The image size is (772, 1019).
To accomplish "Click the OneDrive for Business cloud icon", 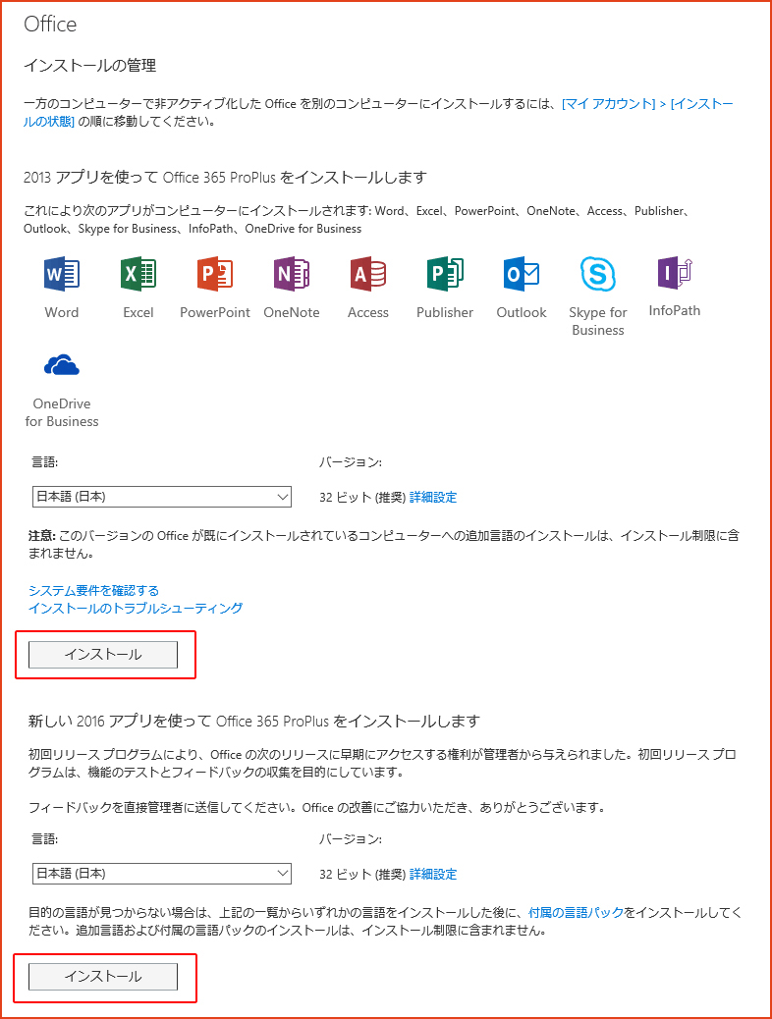I will pos(62,366).
